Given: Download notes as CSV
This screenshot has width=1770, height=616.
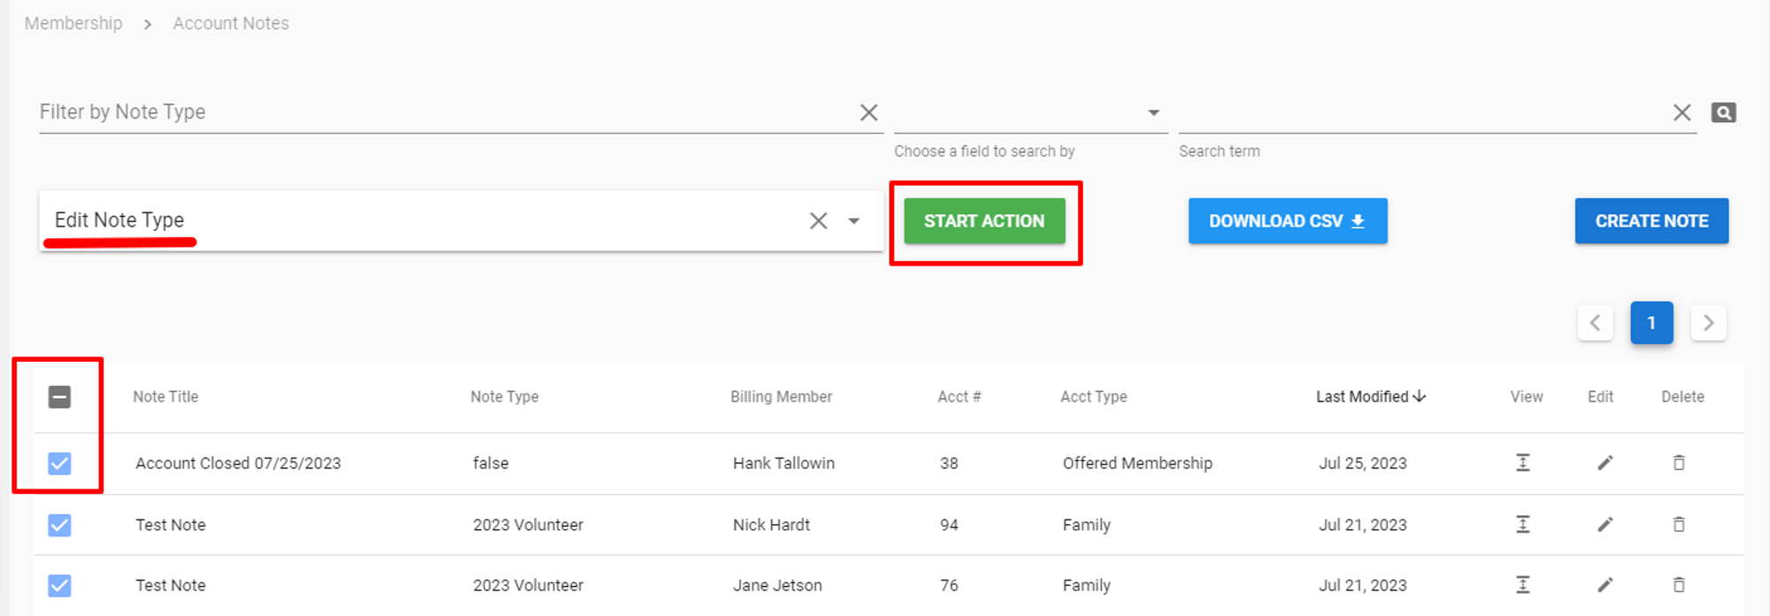Looking at the screenshot, I should point(1287,221).
